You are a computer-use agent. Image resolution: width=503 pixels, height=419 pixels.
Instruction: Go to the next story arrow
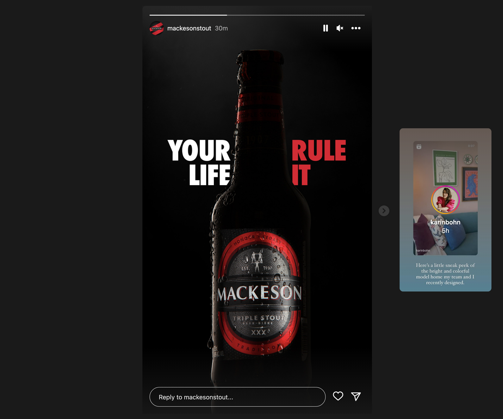tap(384, 211)
